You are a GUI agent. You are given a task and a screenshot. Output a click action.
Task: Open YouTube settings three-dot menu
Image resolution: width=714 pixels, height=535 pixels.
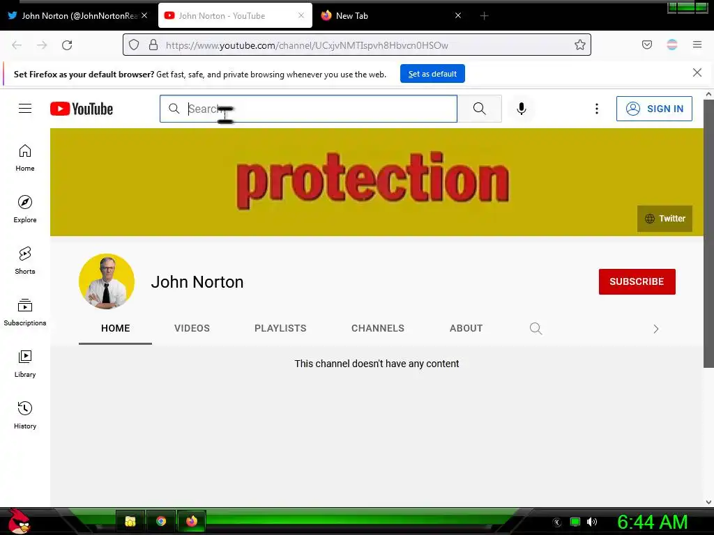[x=597, y=108]
